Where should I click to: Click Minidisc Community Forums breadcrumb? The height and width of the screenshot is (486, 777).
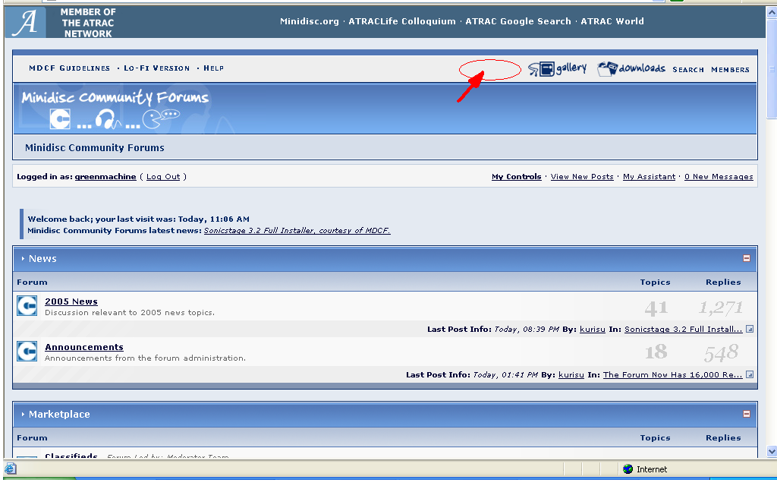click(x=95, y=148)
